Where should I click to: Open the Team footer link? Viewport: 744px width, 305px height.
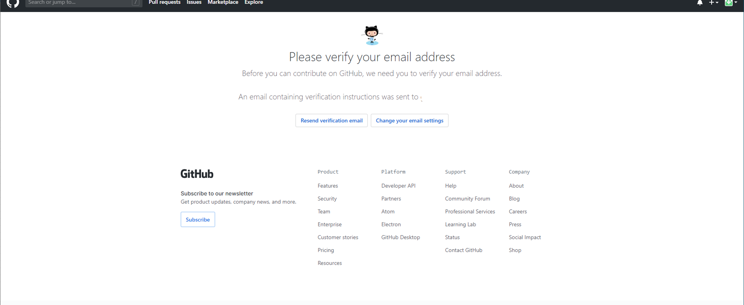tap(324, 212)
